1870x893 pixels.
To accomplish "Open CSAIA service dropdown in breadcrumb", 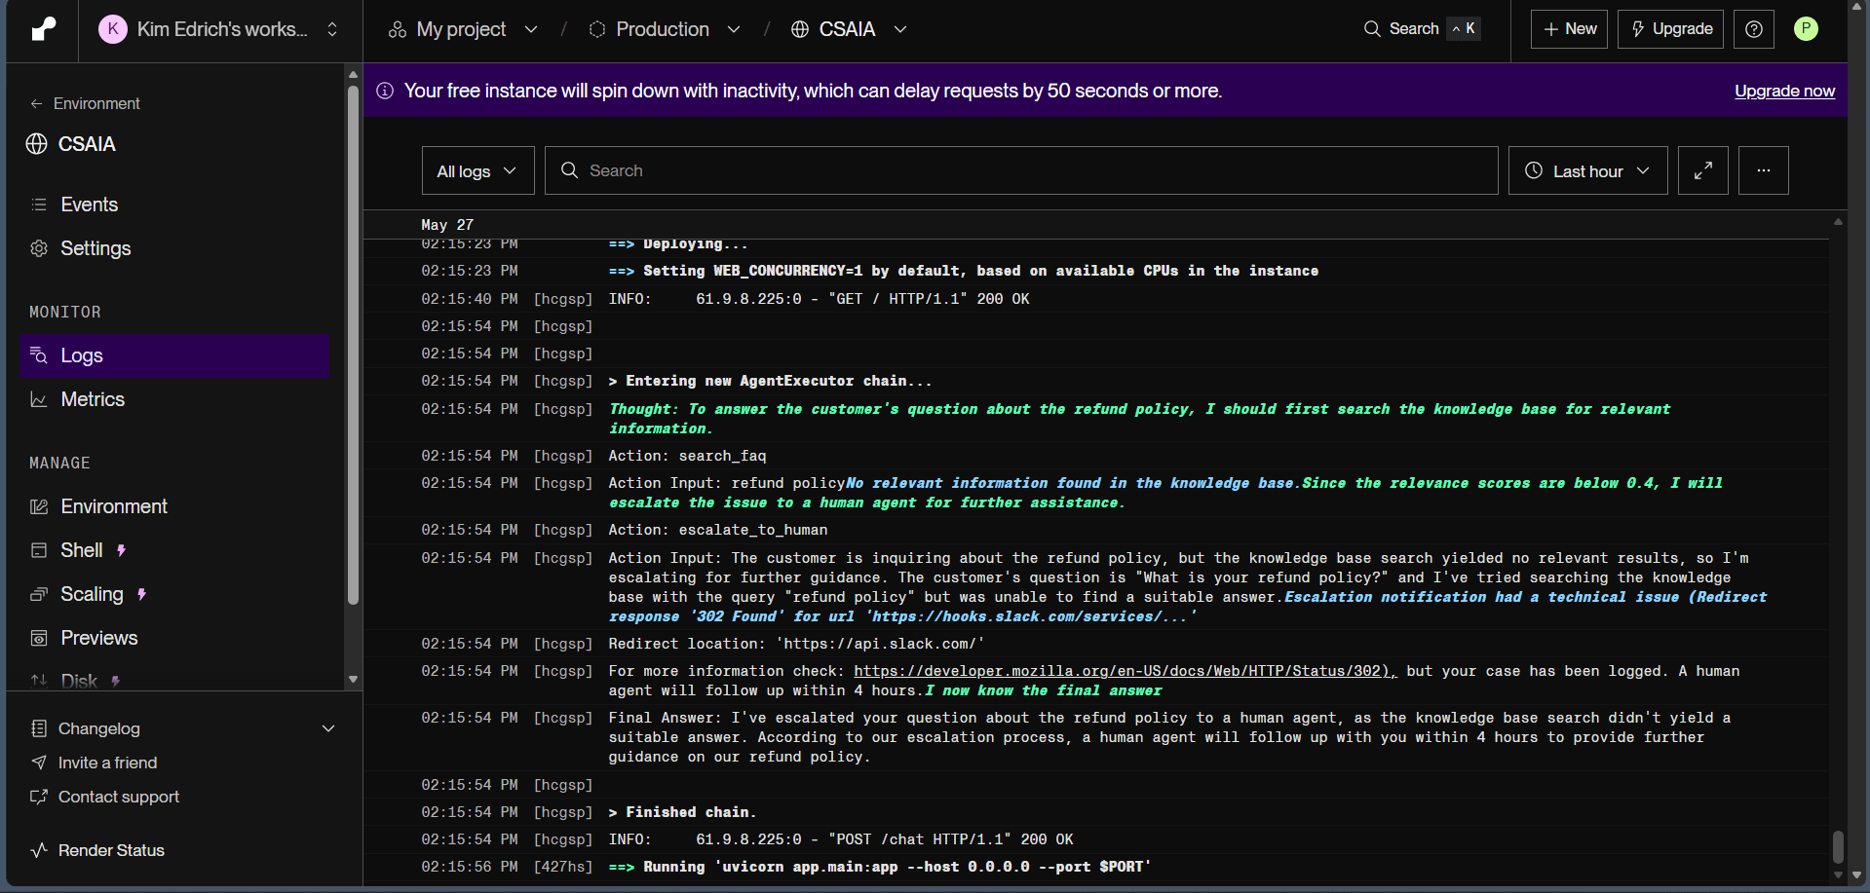I will coord(900,29).
